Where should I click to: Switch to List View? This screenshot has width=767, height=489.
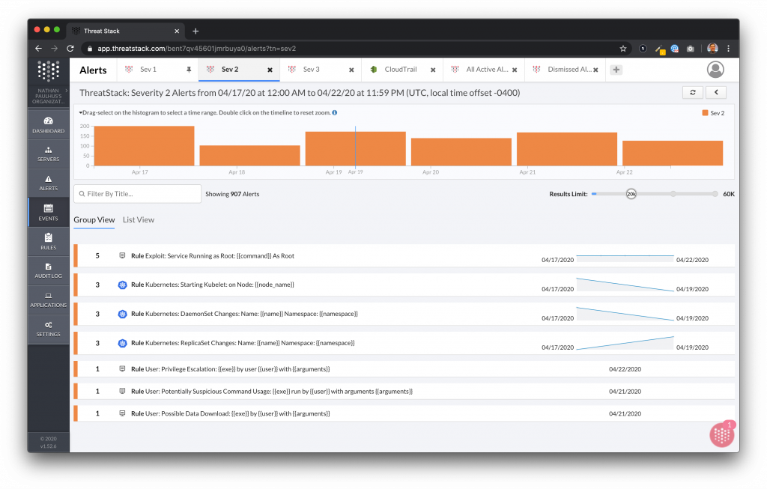click(x=139, y=220)
